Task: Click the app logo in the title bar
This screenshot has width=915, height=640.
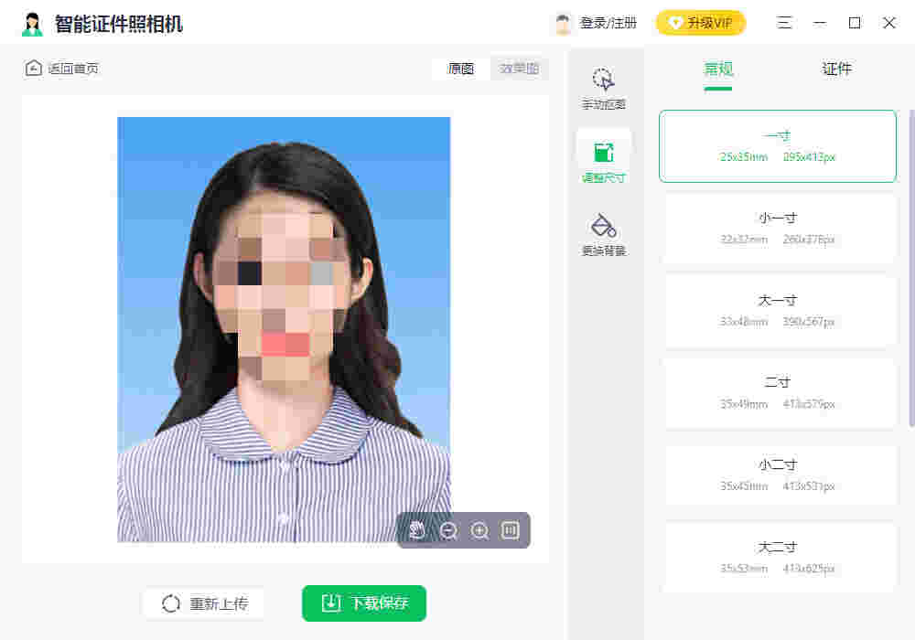Action: pyautogui.click(x=32, y=22)
